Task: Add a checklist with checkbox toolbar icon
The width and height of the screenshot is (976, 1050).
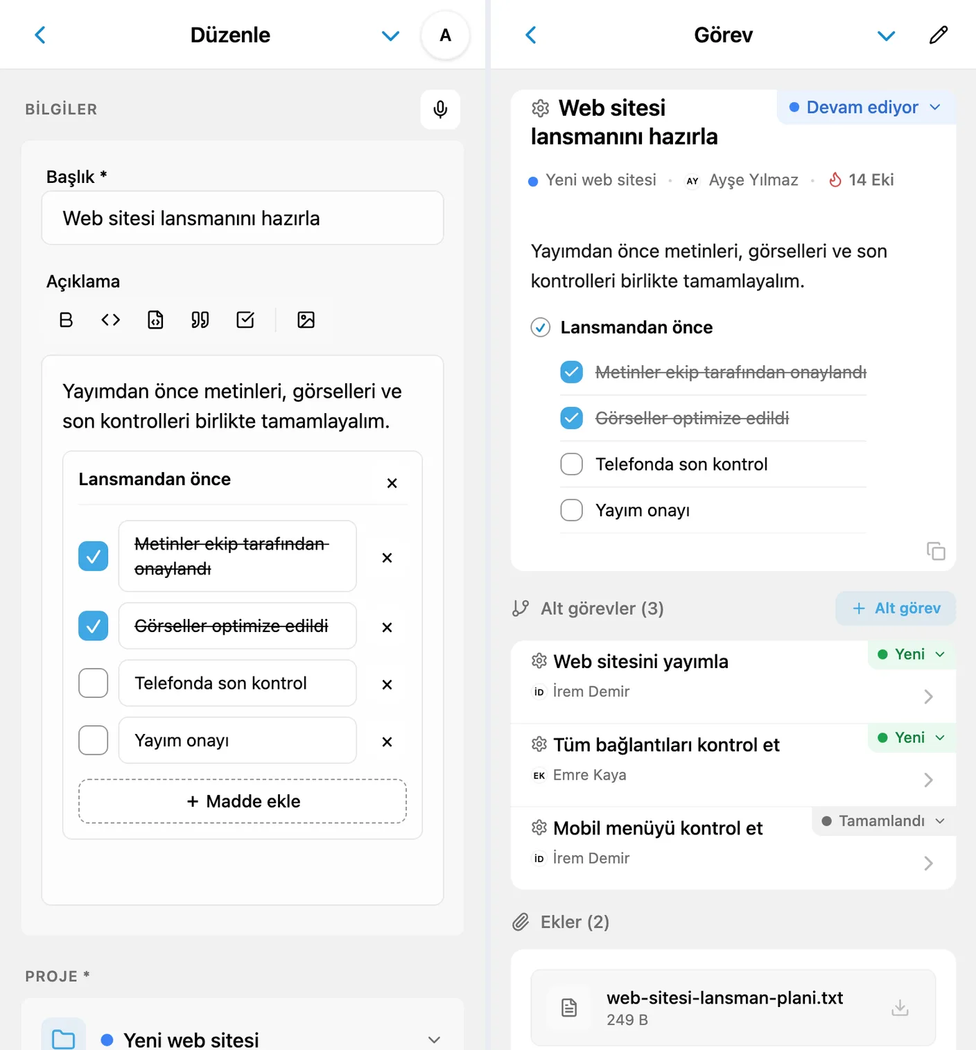Action: (245, 320)
